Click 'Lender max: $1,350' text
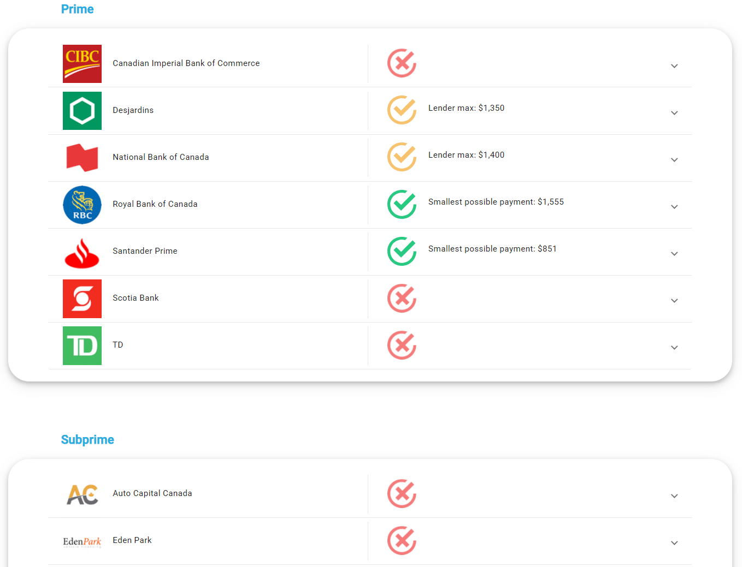742x567 pixels. [466, 108]
